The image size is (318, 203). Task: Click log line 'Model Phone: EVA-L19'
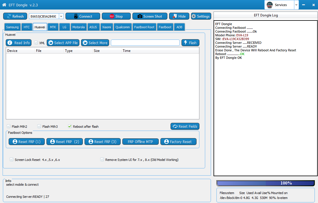click(x=232, y=35)
